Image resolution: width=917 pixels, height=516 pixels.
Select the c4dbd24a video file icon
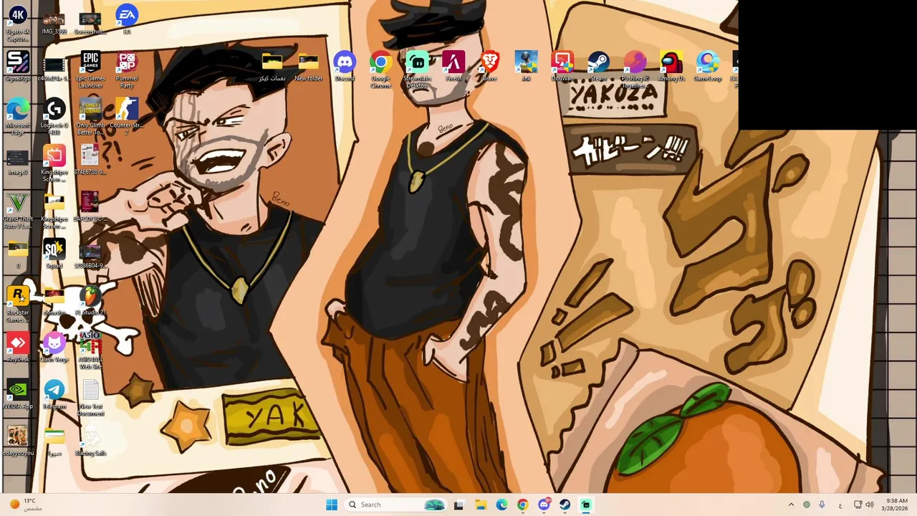point(54,66)
